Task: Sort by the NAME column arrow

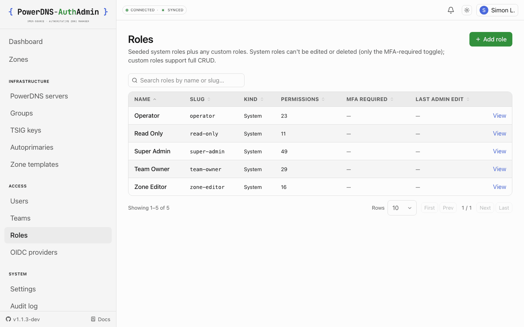Action: [x=155, y=99]
